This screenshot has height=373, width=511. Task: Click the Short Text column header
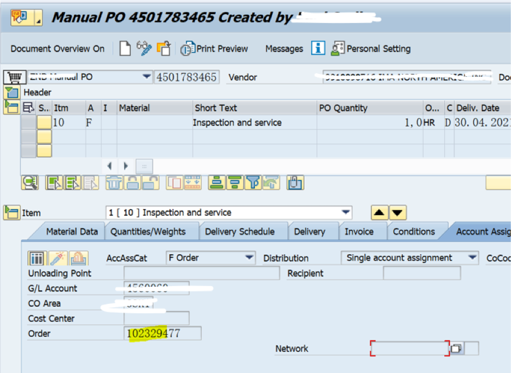coord(254,108)
